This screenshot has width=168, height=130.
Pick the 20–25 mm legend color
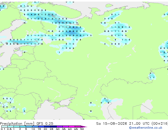coord(47,127)
